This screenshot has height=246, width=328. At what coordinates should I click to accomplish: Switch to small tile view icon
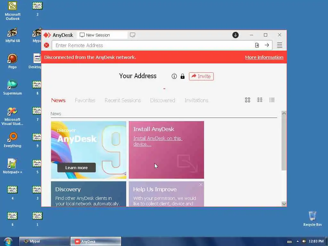click(x=259, y=100)
